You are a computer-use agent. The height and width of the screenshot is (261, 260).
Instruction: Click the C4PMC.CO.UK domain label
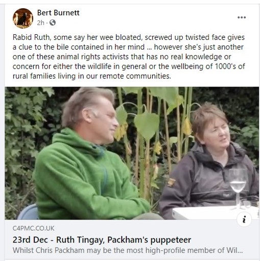click(x=33, y=228)
